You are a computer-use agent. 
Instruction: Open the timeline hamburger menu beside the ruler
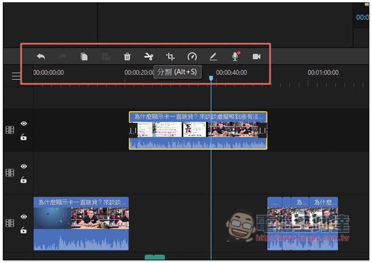16,76
